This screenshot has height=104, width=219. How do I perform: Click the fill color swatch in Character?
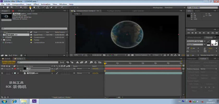pos(213,42)
